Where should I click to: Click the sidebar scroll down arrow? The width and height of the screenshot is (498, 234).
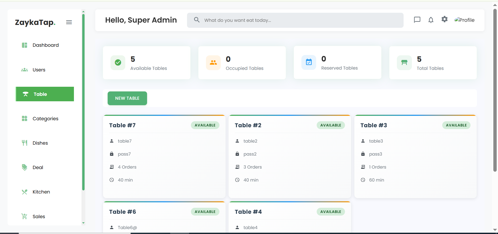pyautogui.click(x=83, y=223)
